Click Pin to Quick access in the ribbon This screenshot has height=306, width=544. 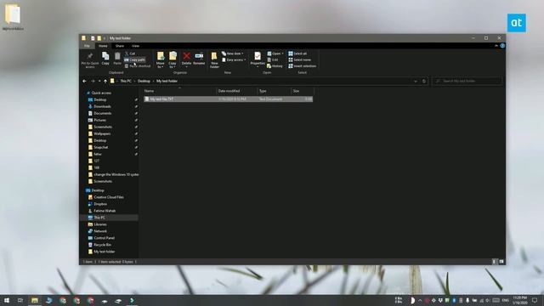90,60
